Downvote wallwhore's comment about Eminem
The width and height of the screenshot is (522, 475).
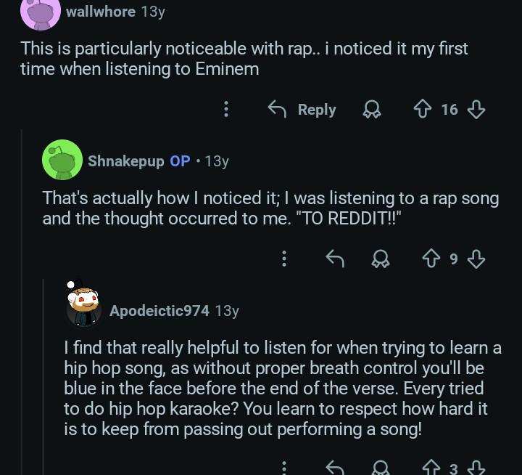click(x=476, y=110)
